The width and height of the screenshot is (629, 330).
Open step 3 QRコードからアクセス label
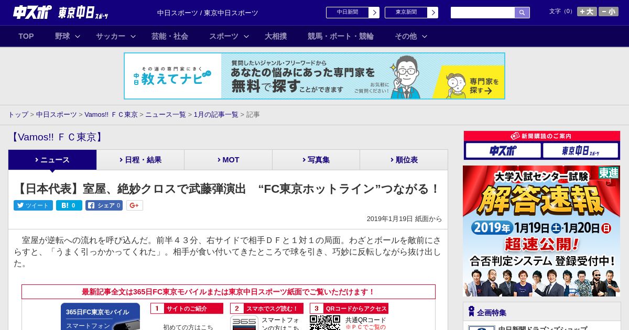(349, 309)
